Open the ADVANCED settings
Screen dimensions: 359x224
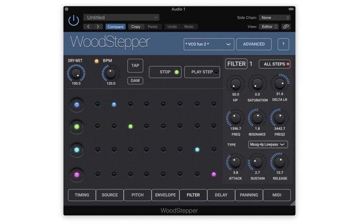(x=254, y=44)
